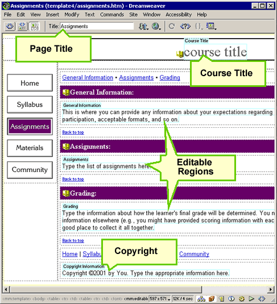
Task: Click the Title input field
Action: point(97,26)
